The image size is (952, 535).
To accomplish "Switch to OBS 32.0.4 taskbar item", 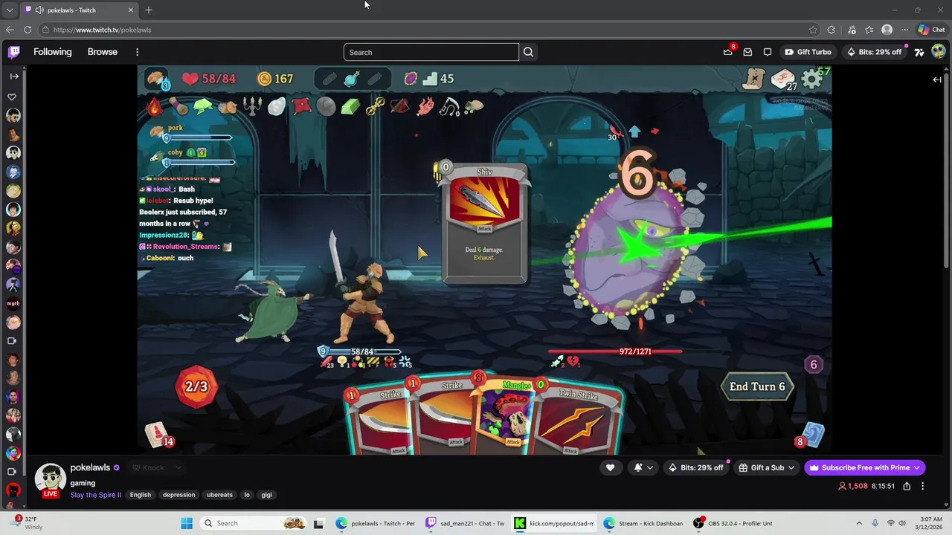I will 733,523.
